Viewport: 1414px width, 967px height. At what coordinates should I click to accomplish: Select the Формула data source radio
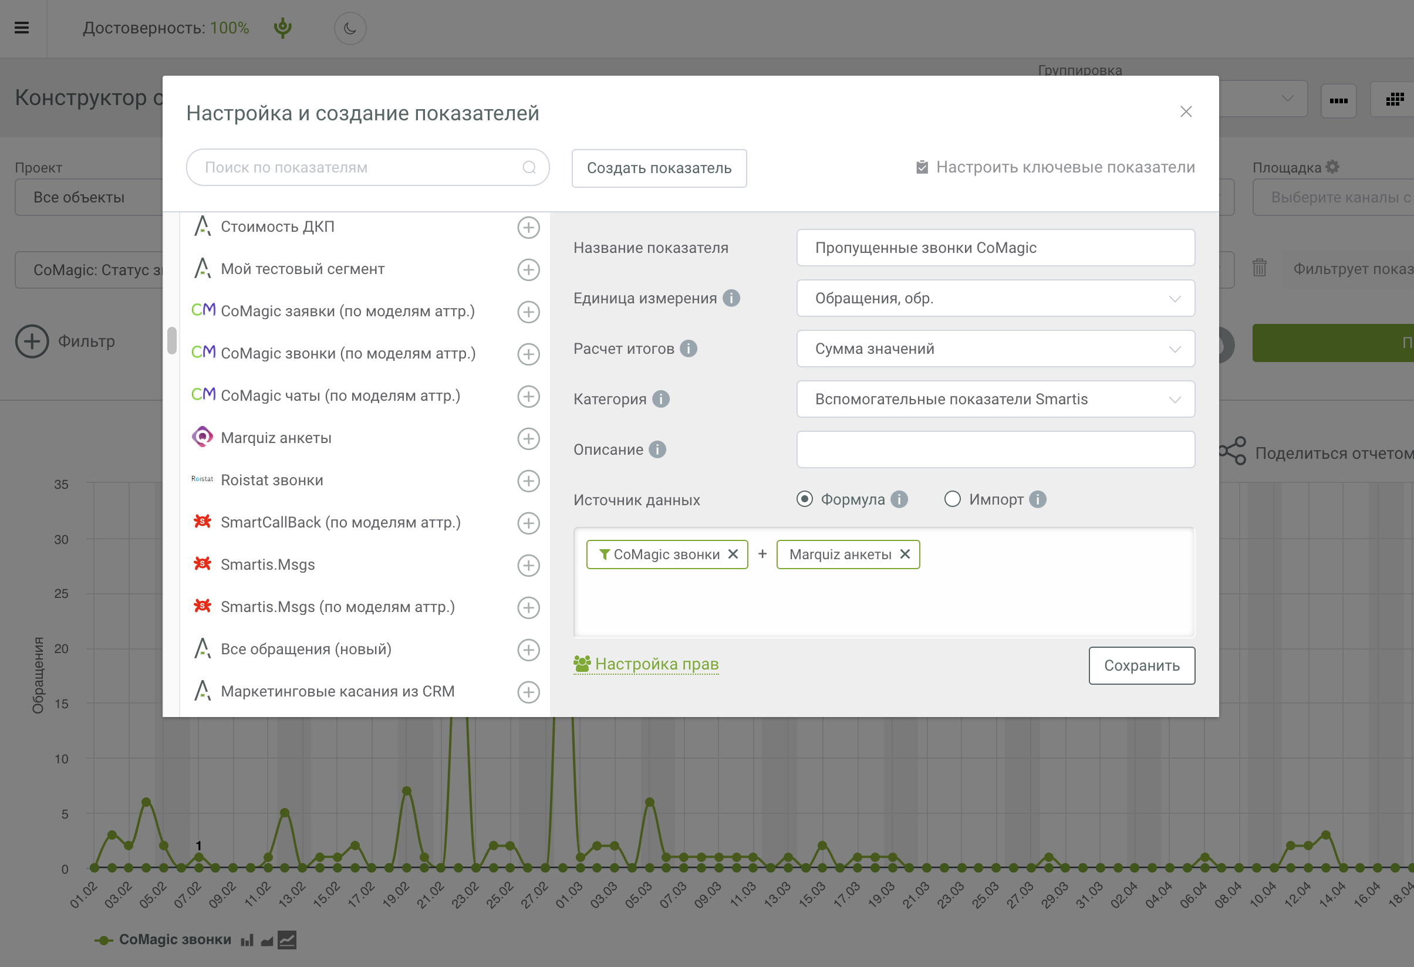[804, 499]
